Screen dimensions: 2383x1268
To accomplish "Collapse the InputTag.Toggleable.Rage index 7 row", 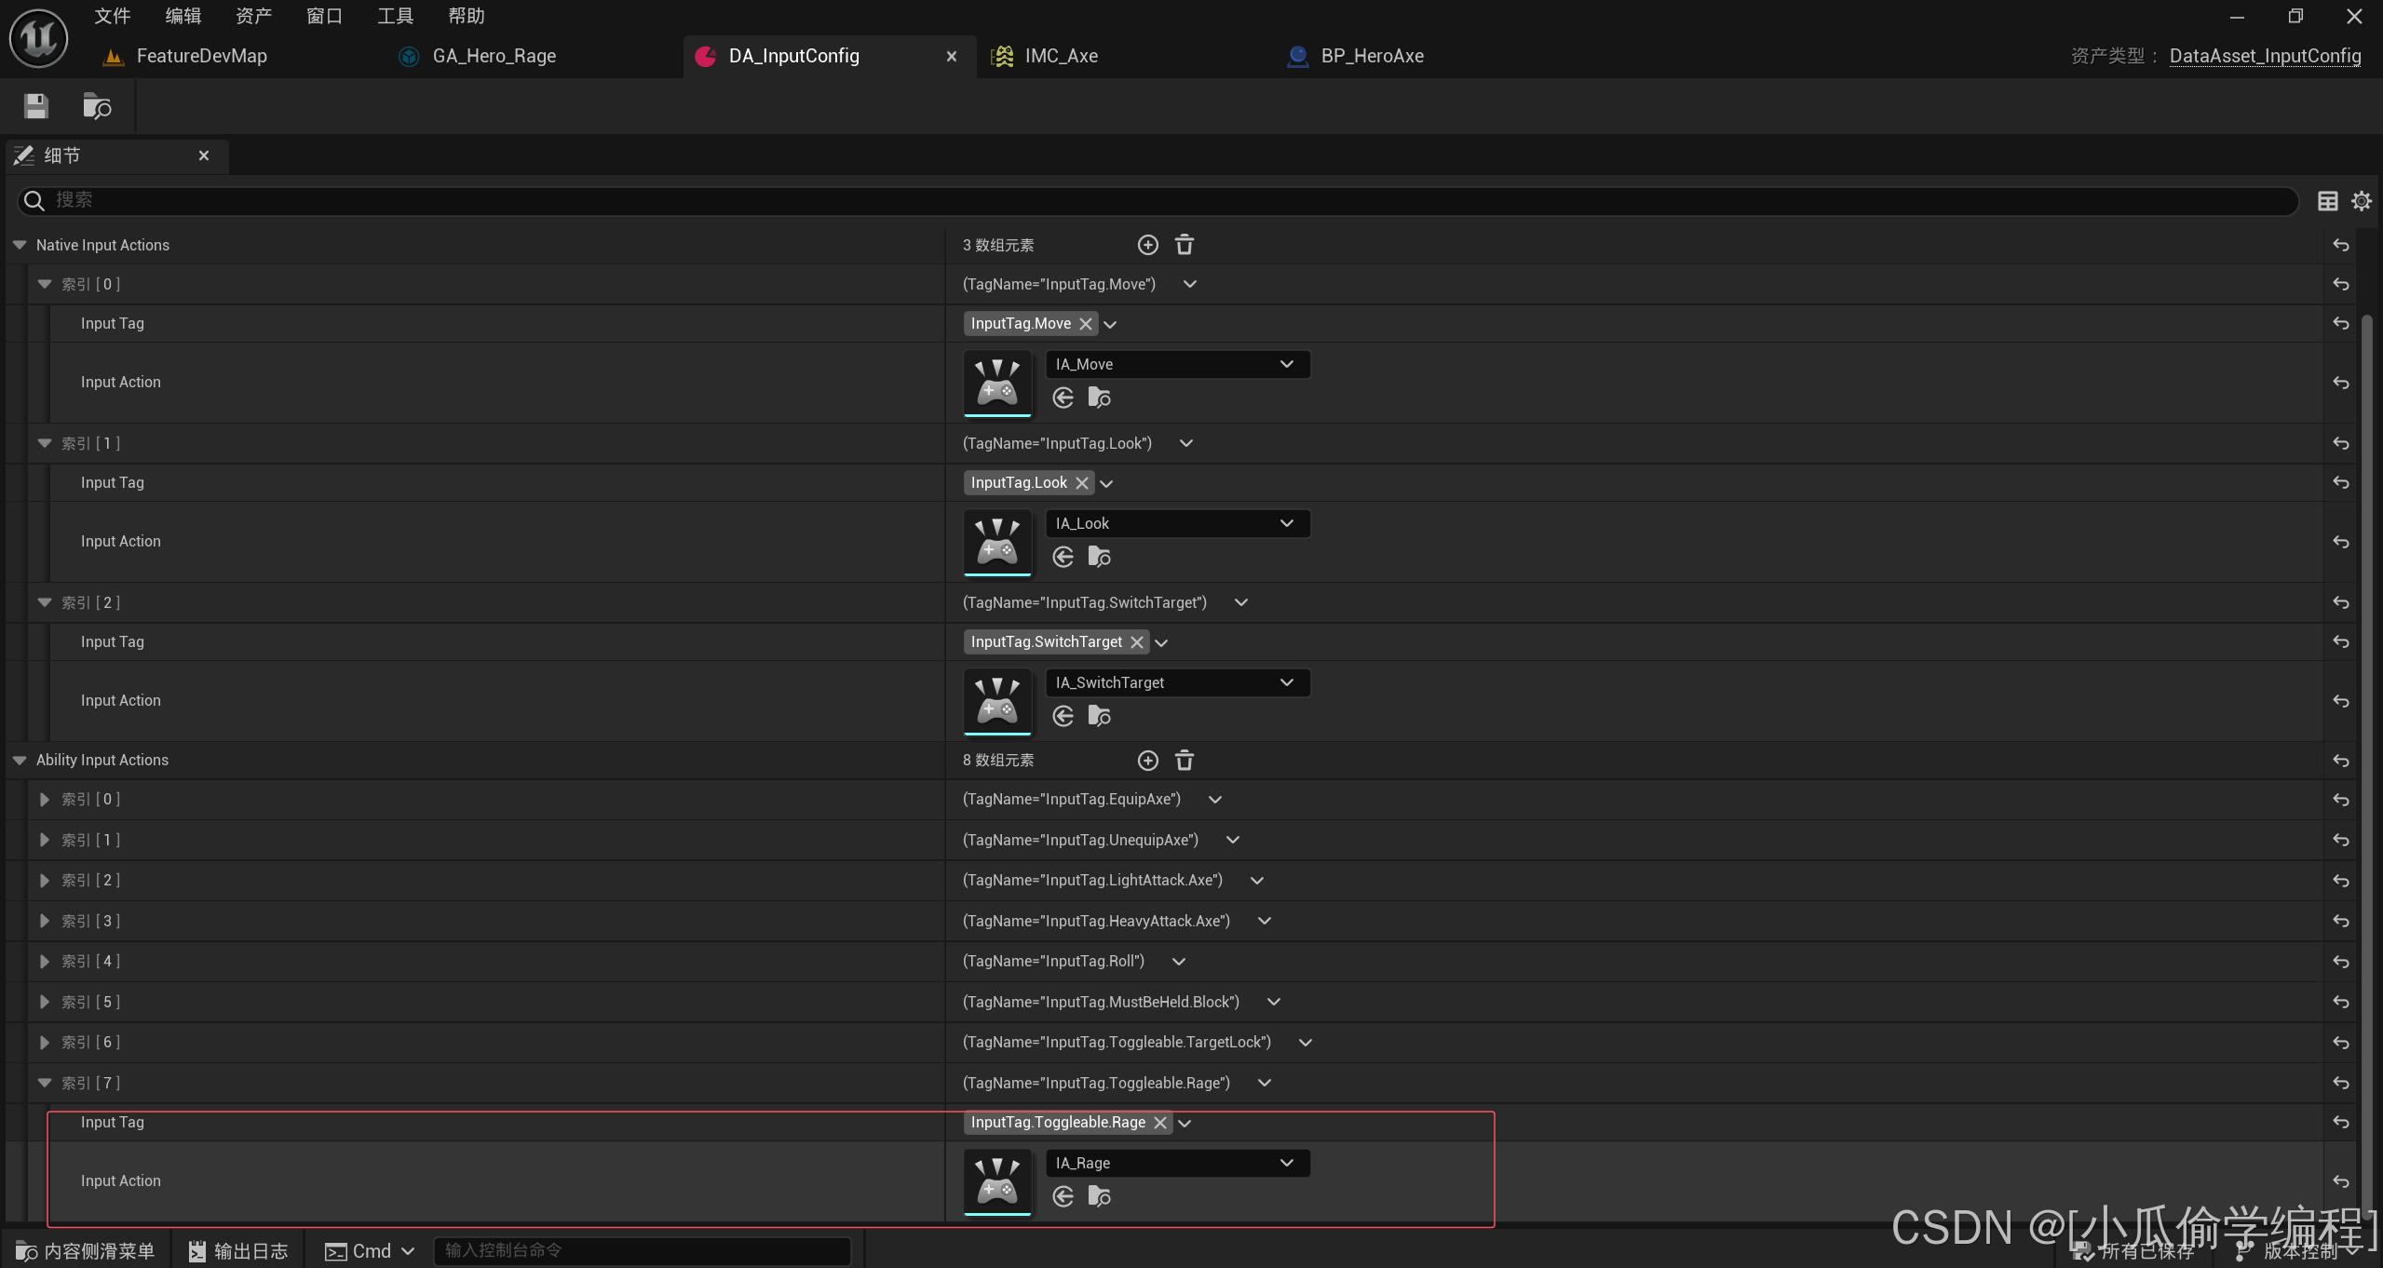I will click(45, 1083).
